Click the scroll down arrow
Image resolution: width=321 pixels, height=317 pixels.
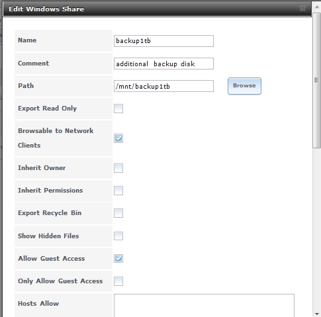click(317, 314)
